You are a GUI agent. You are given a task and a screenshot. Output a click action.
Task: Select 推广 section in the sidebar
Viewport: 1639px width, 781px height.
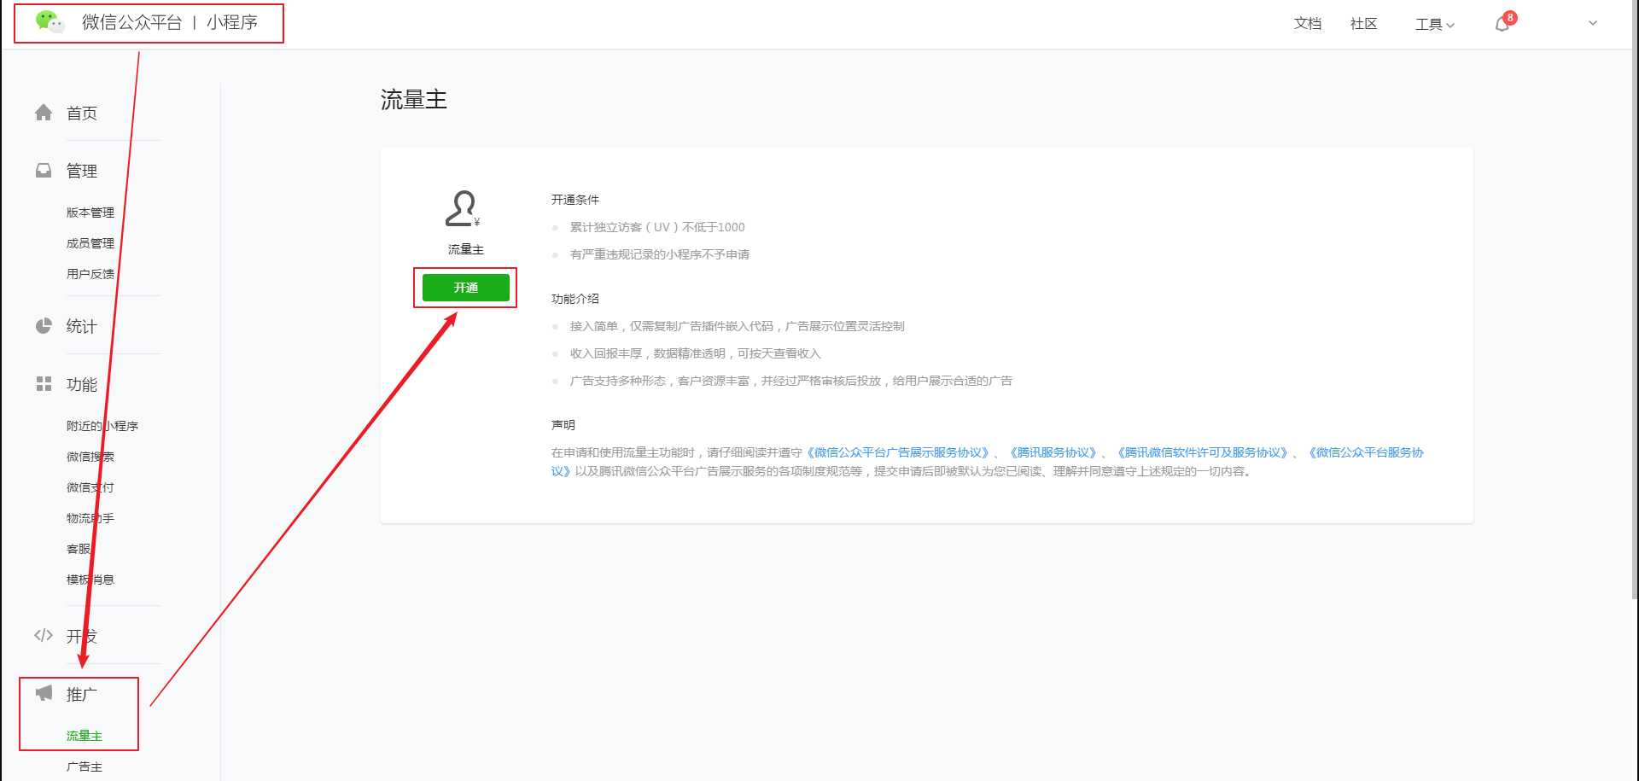coord(82,694)
